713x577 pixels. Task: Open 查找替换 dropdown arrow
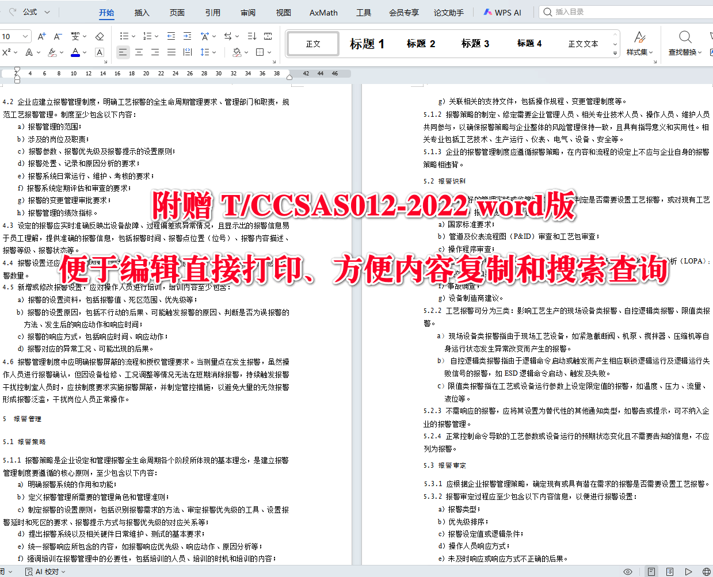pos(700,52)
